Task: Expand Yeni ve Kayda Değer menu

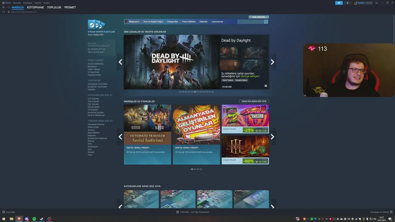Action: pyautogui.click(x=153, y=22)
